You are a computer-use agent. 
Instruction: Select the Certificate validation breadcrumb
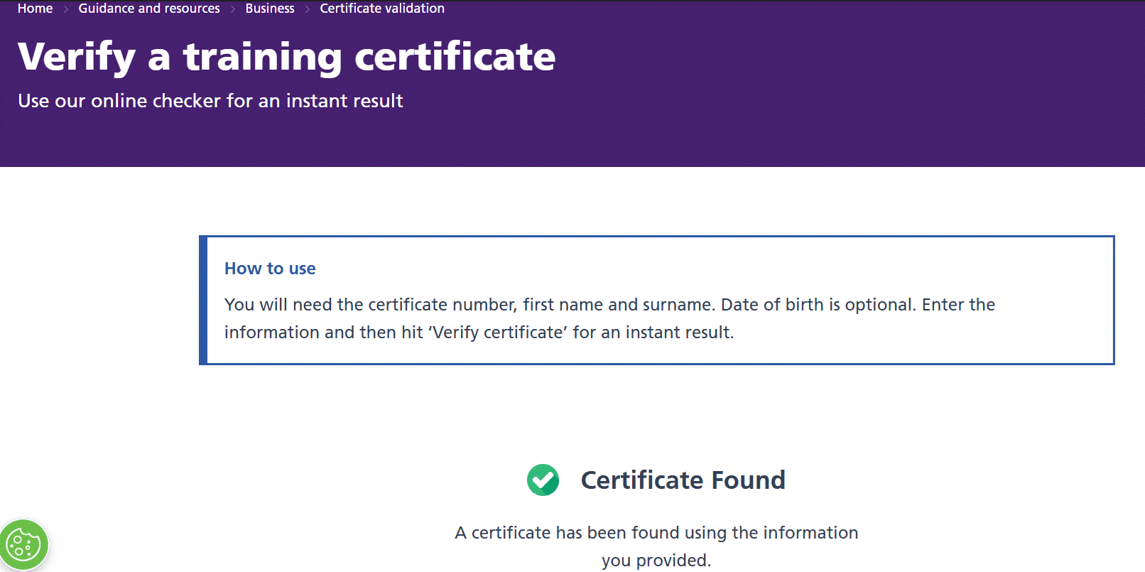point(382,9)
